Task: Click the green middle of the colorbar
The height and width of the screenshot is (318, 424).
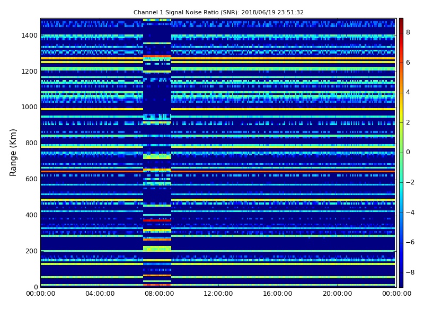Action: pyautogui.click(x=401, y=153)
